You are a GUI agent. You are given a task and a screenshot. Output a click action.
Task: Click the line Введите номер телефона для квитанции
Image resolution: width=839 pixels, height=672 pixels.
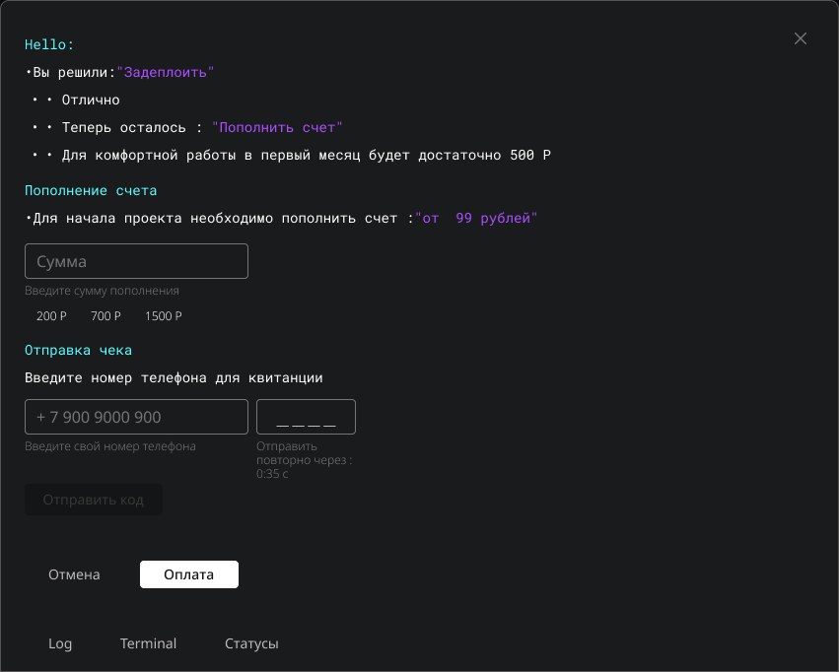(x=174, y=378)
